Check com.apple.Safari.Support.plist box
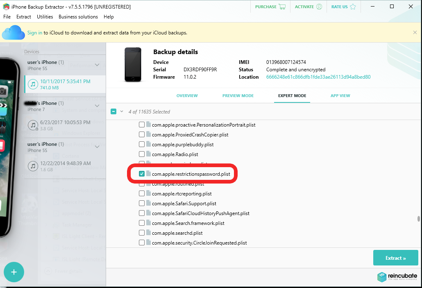 point(142,203)
